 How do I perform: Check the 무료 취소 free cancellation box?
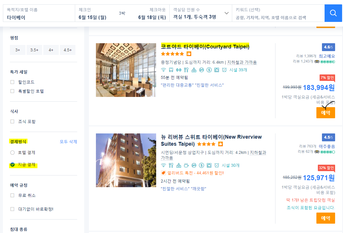tap(12, 195)
